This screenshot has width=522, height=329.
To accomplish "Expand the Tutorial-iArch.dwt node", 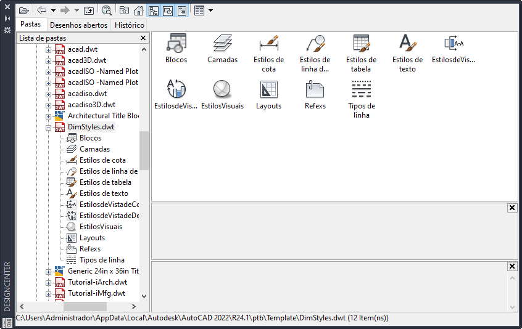I will coord(48,283).
